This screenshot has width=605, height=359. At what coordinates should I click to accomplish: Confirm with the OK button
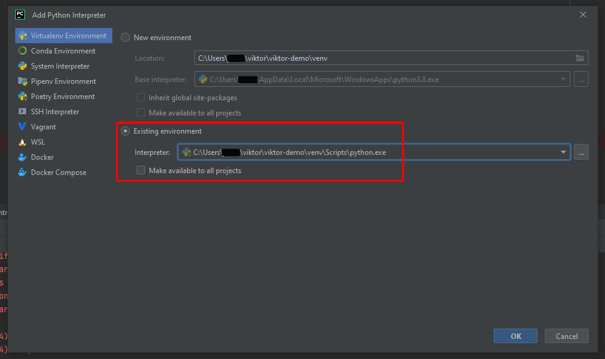tap(515, 336)
